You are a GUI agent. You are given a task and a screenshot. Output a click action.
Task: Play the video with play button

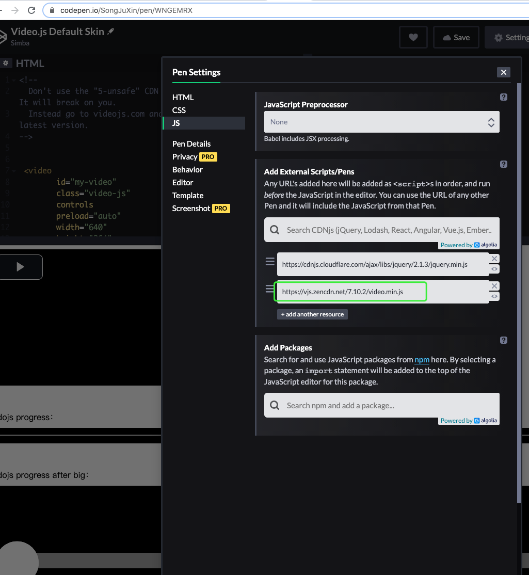click(21, 267)
